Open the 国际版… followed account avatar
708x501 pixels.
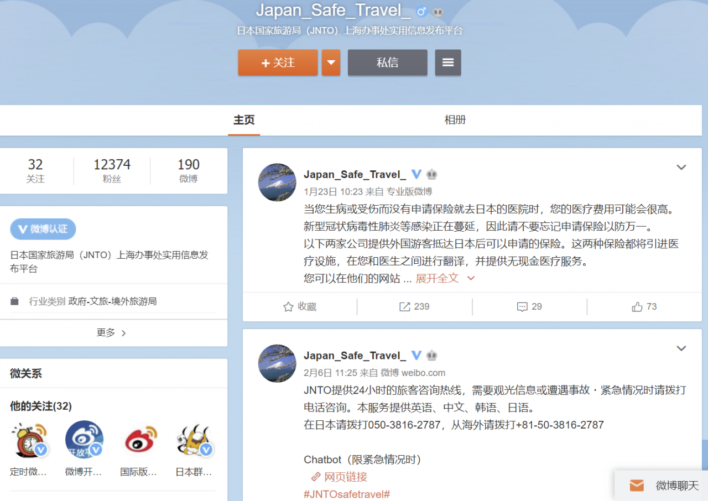coord(139,440)
